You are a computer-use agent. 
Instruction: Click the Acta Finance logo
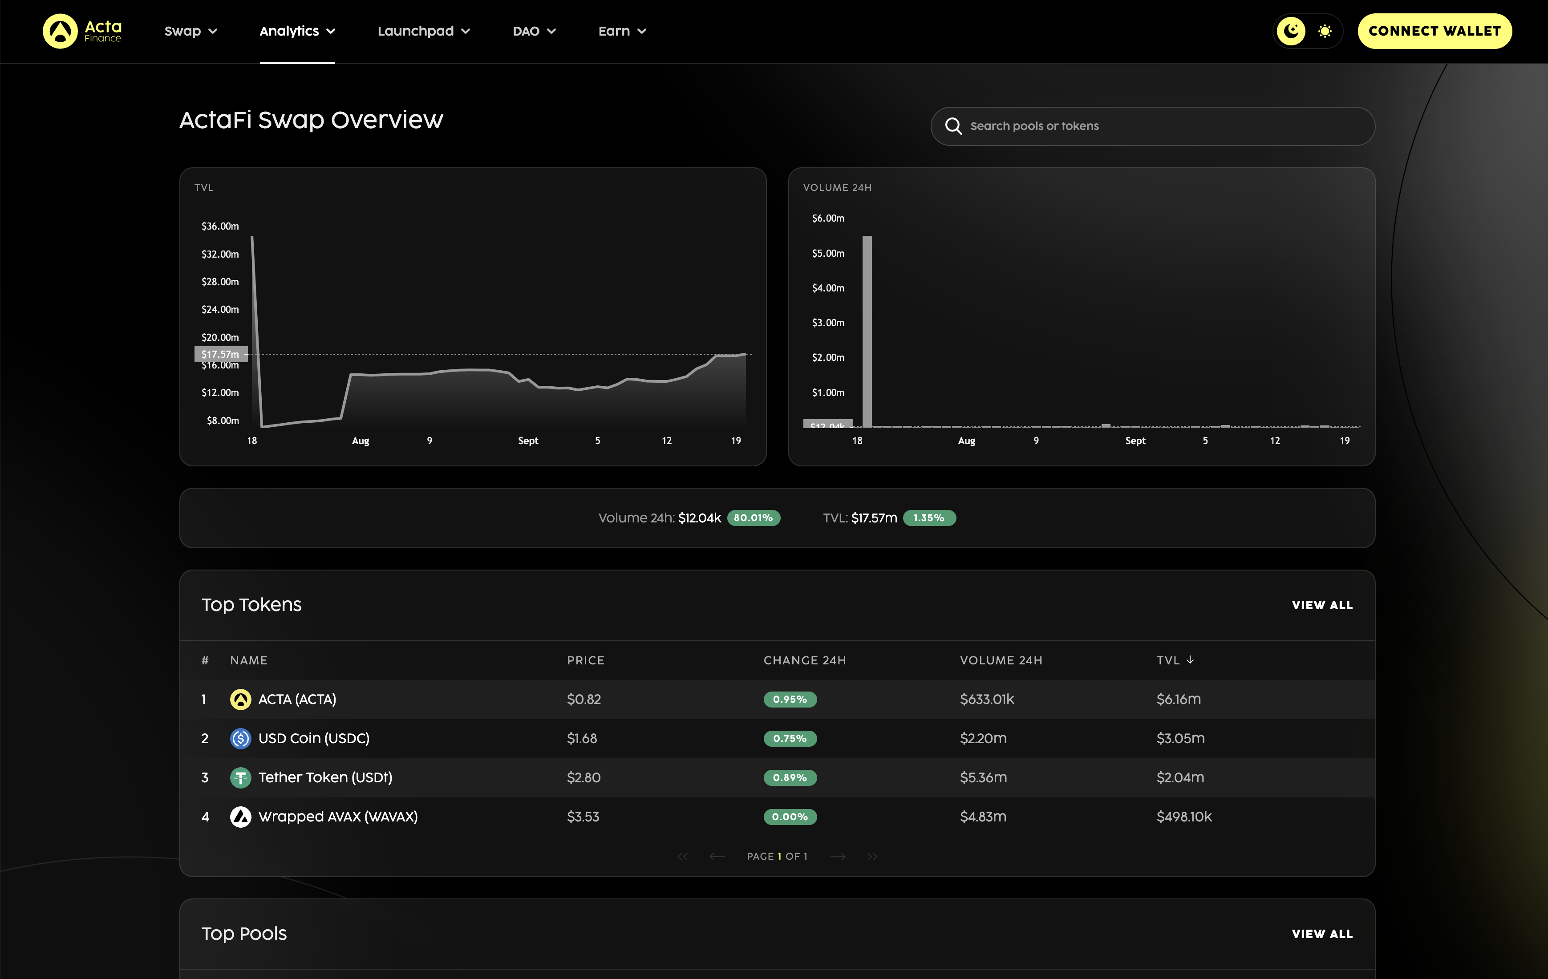[81, 31]
